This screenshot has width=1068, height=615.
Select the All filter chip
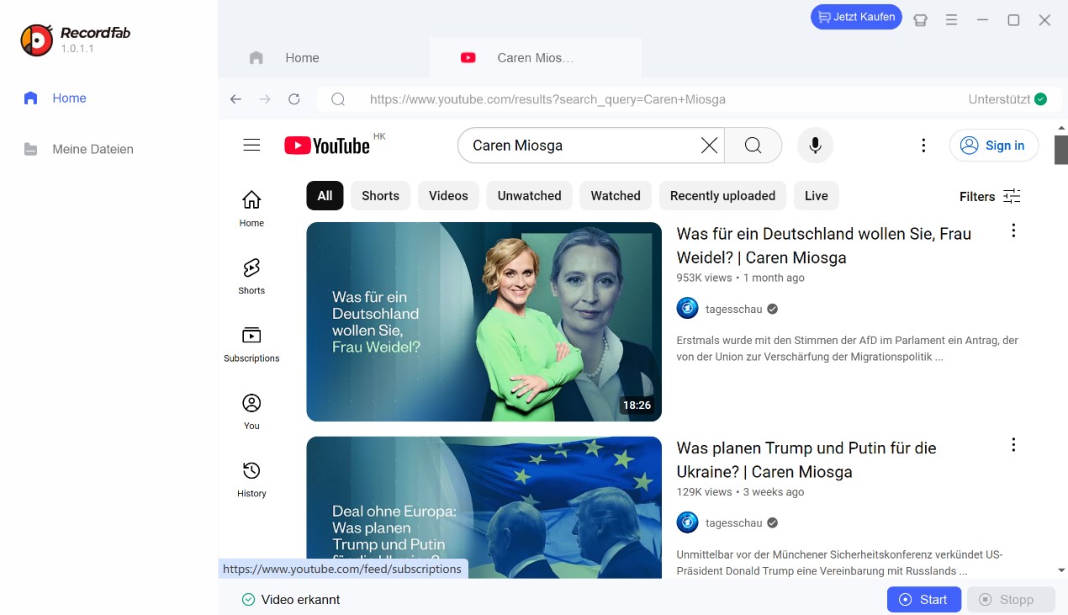(325, 196)
